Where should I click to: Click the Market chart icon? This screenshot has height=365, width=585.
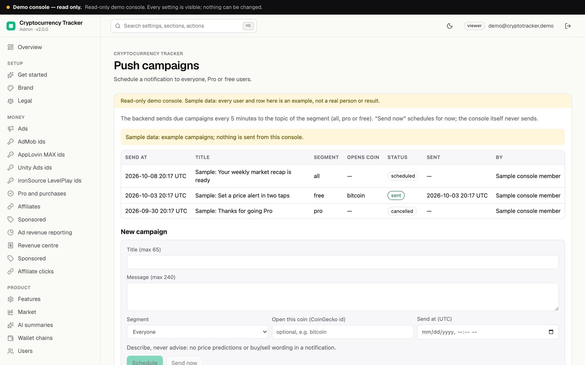click(11, 312)
